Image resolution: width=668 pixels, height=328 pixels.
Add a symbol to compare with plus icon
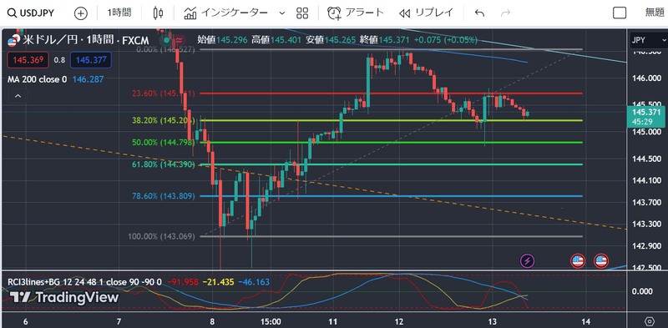click(80, 13)
